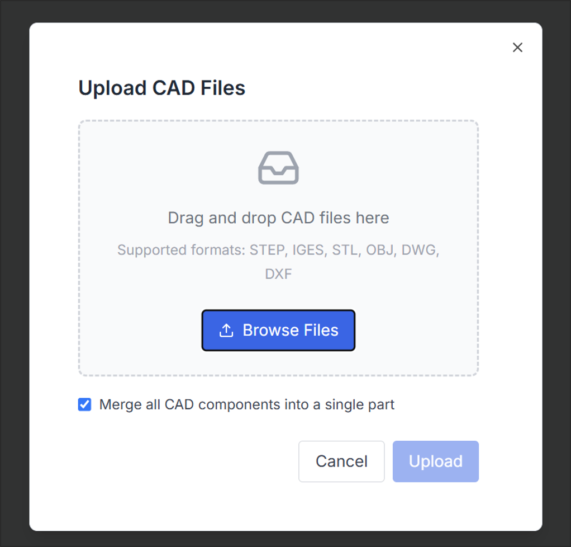Click the word IGES in supported formats
Image resolution: width=571 pixels, height=547 pixels.
[x=308, y=249]
